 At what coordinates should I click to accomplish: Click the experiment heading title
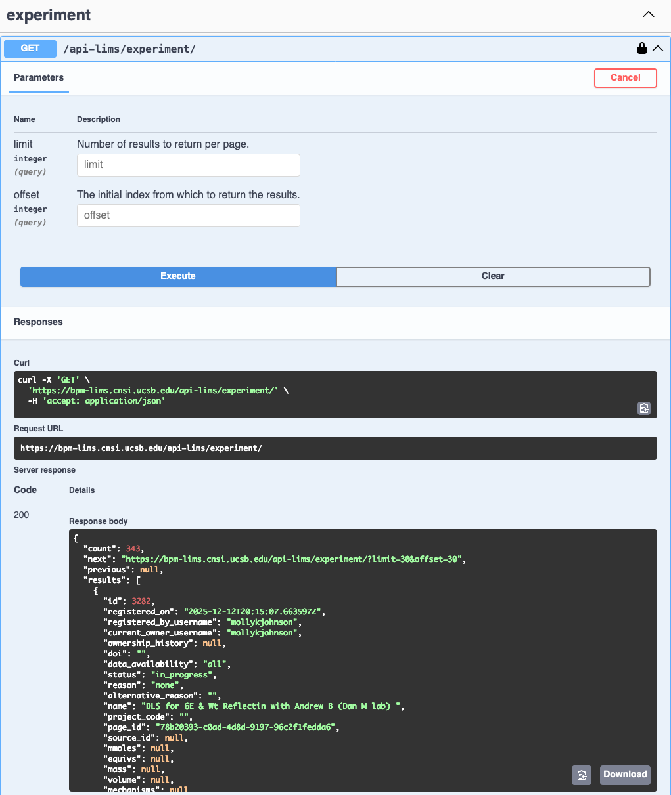tap(49, 14)
